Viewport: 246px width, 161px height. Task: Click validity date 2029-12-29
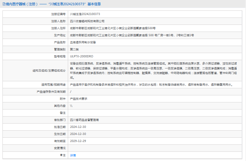[x=78, y=141]
